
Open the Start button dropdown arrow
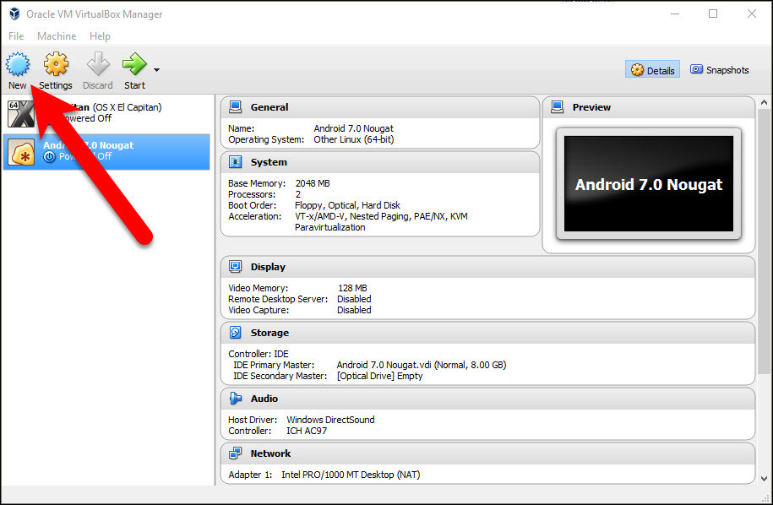coord(156,70)
